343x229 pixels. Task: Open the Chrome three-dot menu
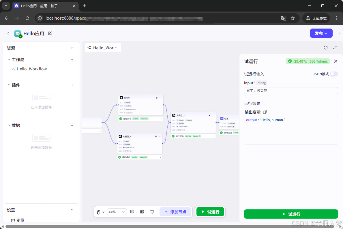click(336, 18)
